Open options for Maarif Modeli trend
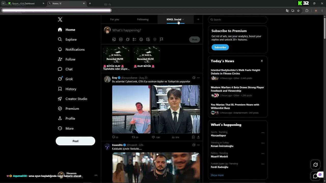 (x=263, y=154)
